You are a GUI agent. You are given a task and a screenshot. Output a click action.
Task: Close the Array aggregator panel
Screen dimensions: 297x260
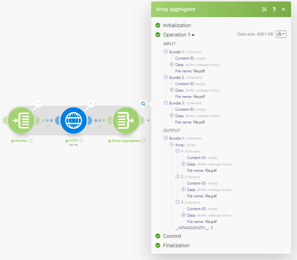click(x=283, y=9)
